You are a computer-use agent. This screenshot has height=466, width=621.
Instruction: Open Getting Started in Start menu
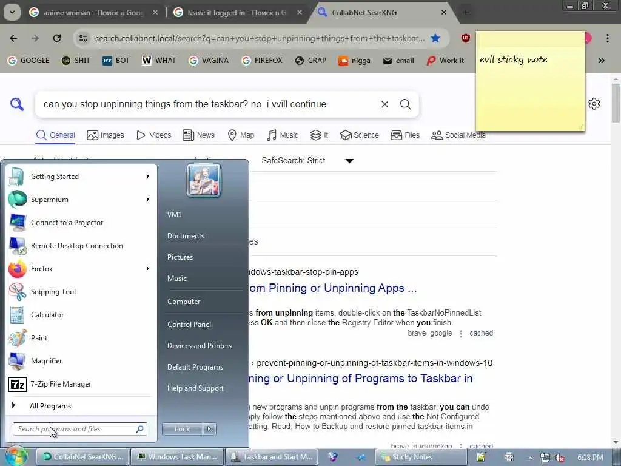pyautogui.click(x=81, y=177)
